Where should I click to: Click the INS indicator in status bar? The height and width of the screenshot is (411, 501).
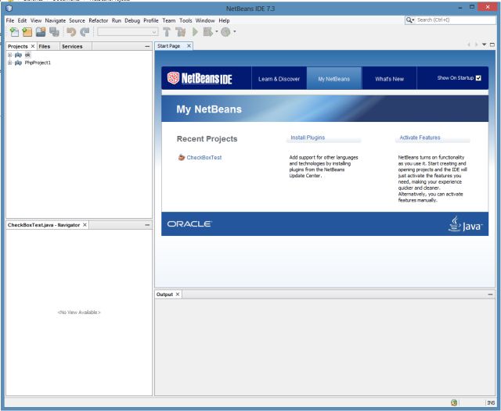[491, 403]
